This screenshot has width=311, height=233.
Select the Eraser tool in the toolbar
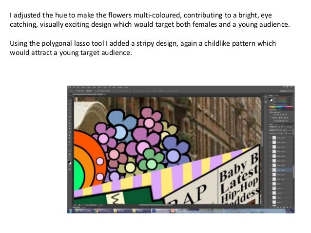tap(70, 129)
